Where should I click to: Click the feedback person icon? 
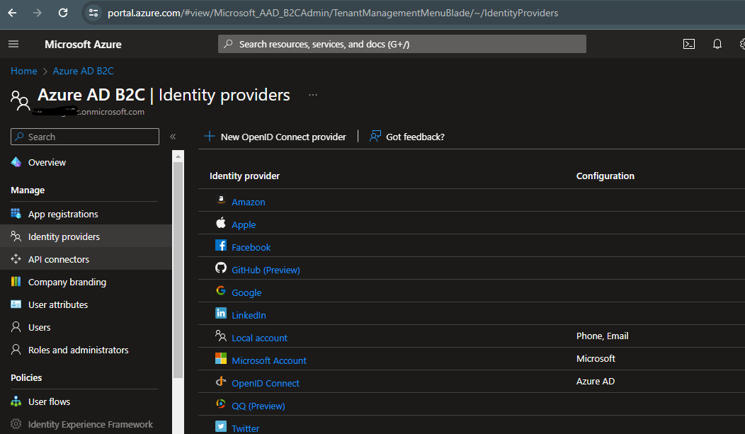point(375,136)
